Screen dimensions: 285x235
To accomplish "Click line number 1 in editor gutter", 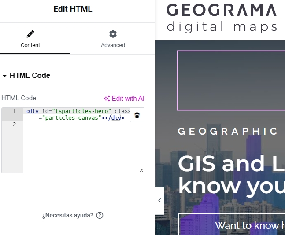I will pyautogui.click(x=14, y=111).
